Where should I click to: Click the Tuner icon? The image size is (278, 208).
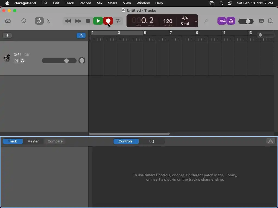pos(206,21)
